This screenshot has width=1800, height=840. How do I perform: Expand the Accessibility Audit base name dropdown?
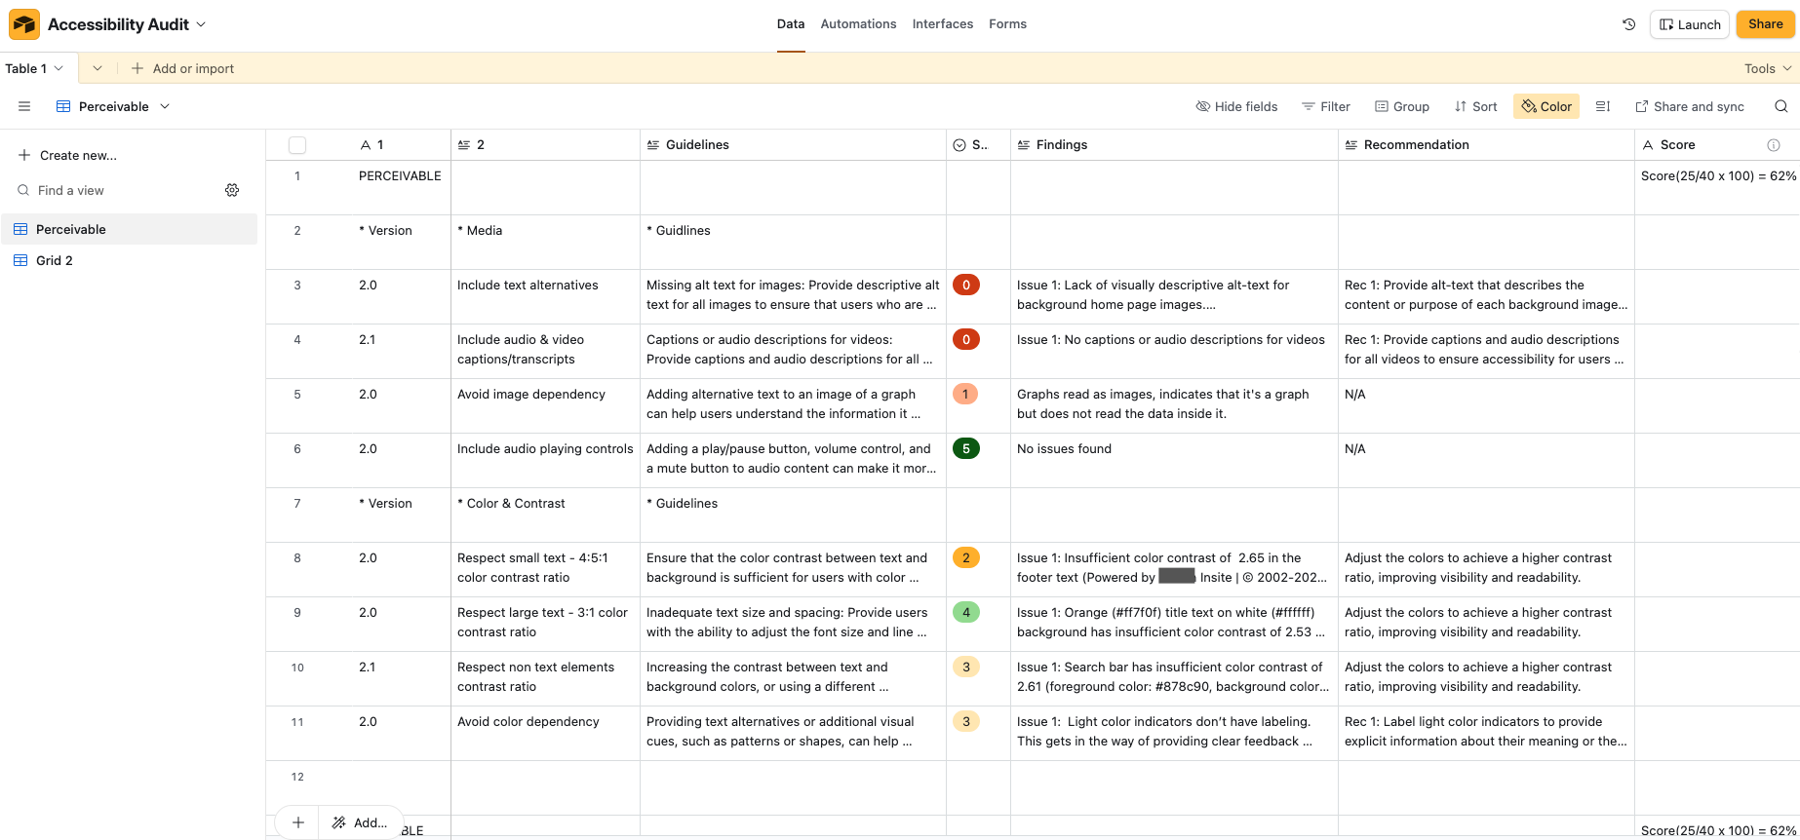pyautogui.click(x=201, y=24)
